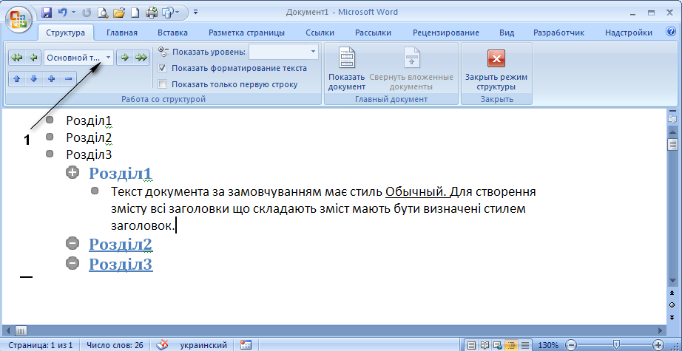Viewport: 682px width, 351px height.
Task: Click the greyed Redo arrow icon
Action: (86, 13)
